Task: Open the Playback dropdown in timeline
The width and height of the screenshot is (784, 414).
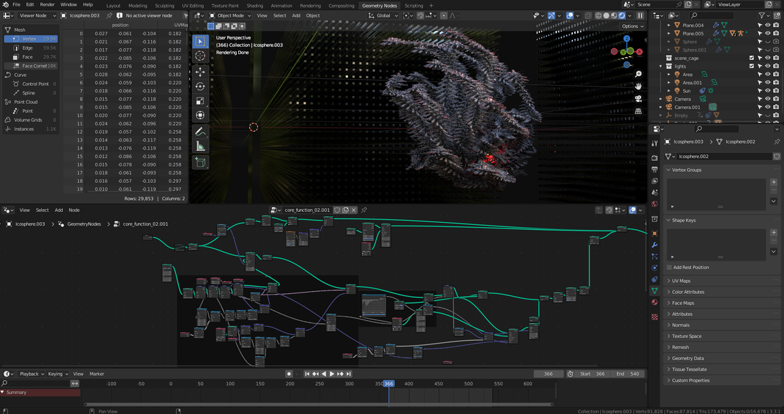Action: click(x=32, y=373)
